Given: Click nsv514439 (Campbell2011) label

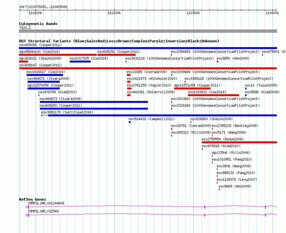Looking at the screenshot, I should point(152,119).
